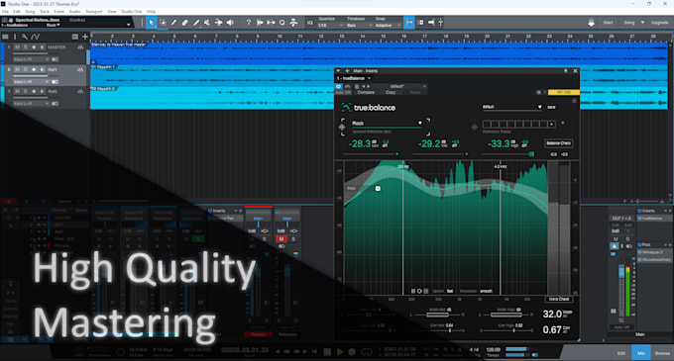Open MASTER track input L+R dropdown

tap(31, 59)
